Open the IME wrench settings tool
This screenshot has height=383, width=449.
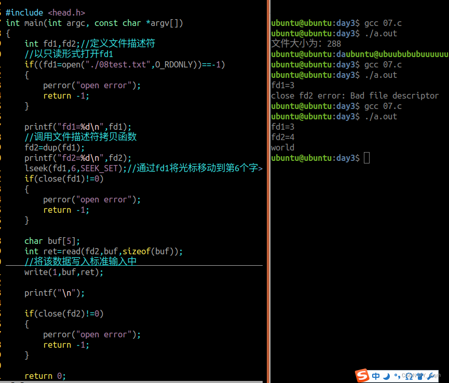(x=431, y=376)
